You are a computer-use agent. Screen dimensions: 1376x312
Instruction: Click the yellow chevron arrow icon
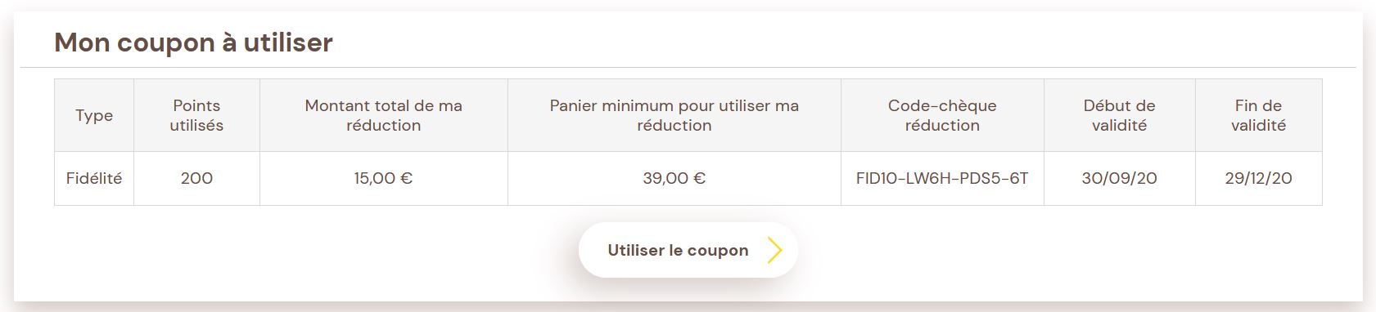[774, 251]
